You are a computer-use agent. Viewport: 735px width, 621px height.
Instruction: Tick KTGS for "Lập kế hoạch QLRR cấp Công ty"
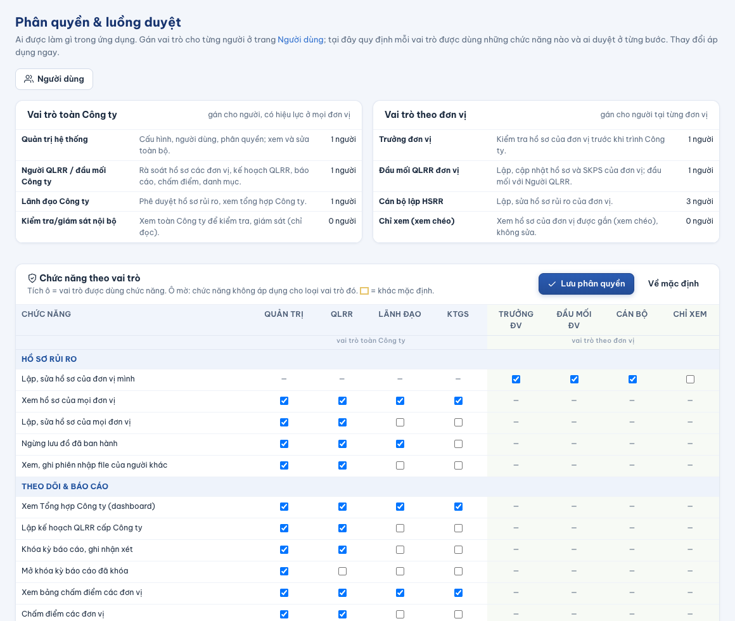pos(458,528)
